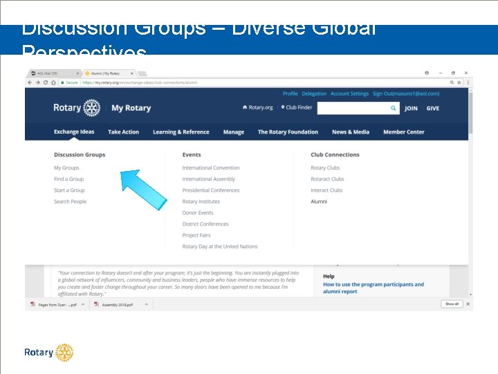The height and width of the screenshot is (374, 498).
Task: Open Search People link
Action: click(x=70, y=202)
